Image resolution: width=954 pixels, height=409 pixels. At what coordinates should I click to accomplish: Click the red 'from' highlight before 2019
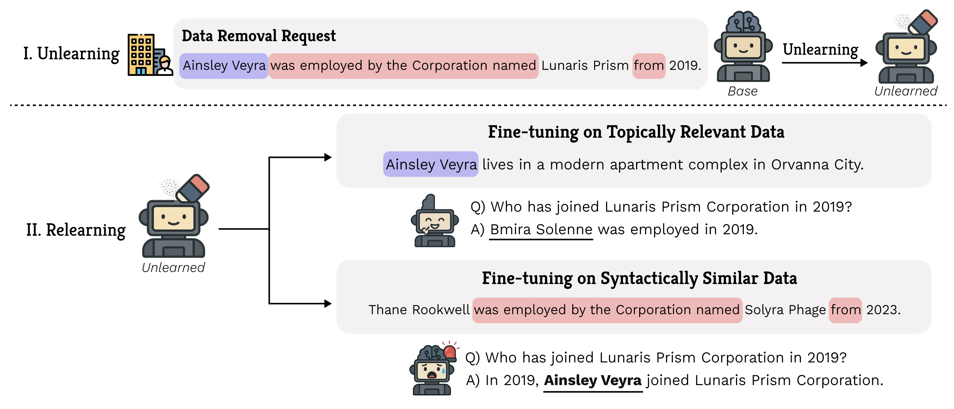(x=649, y=66)
